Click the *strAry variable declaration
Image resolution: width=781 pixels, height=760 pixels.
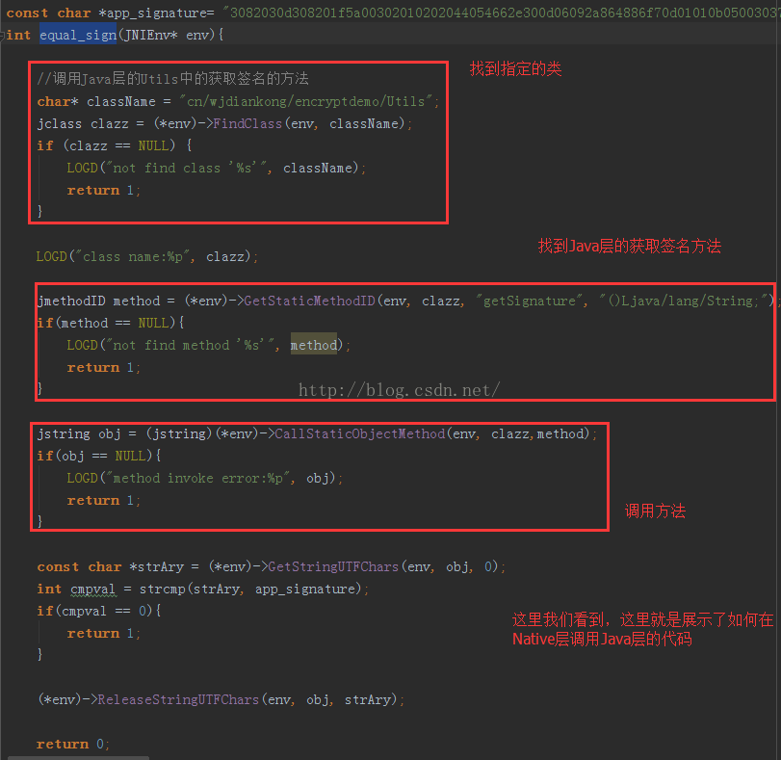tap(156, 566)
